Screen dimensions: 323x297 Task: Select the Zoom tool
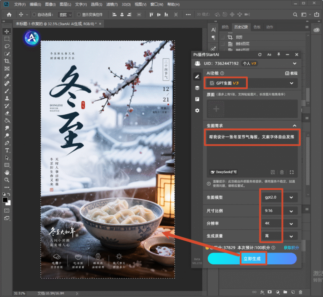(7, 180)
